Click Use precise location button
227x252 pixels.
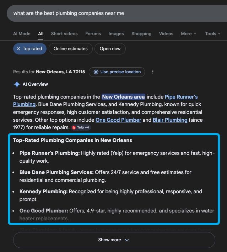click(x=117, y=72)
